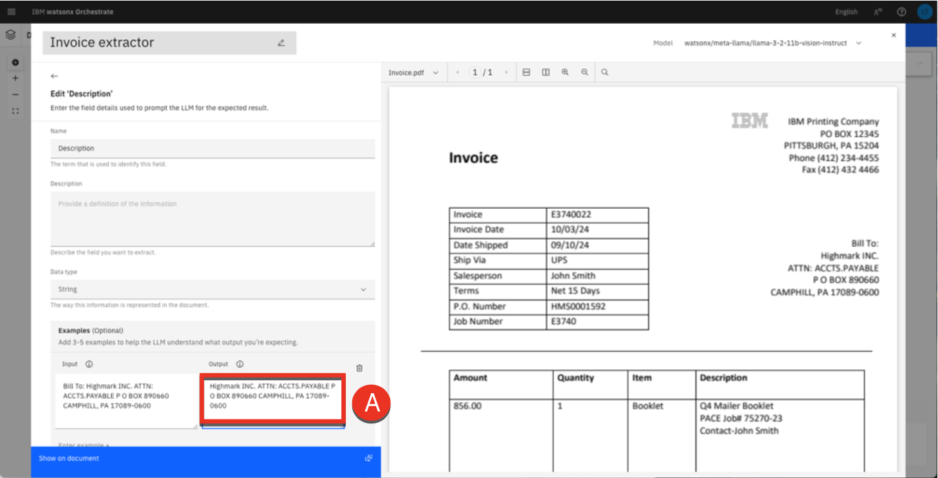Zoom in on the invoice document

point(565,73)
